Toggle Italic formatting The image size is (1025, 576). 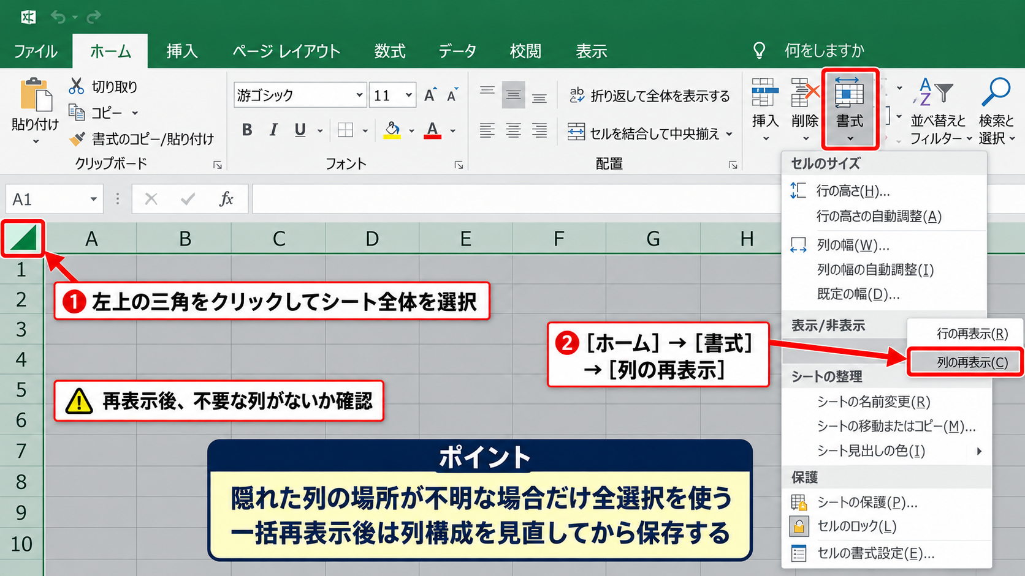[x=273, y=130]
